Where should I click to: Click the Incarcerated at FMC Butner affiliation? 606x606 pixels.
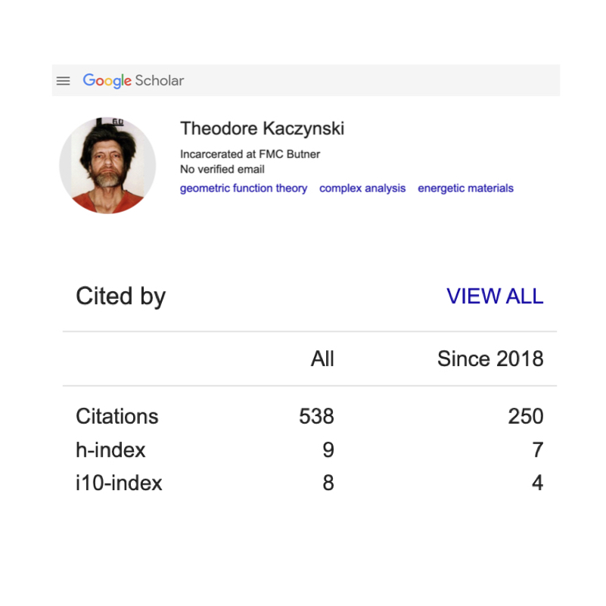pos(250,154)
